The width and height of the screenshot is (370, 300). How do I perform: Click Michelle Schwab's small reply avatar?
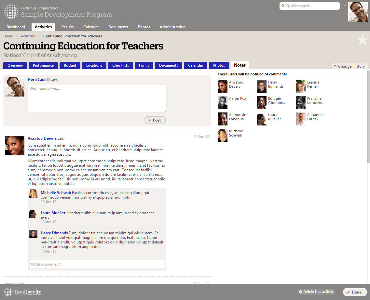(x=33, y=194)
